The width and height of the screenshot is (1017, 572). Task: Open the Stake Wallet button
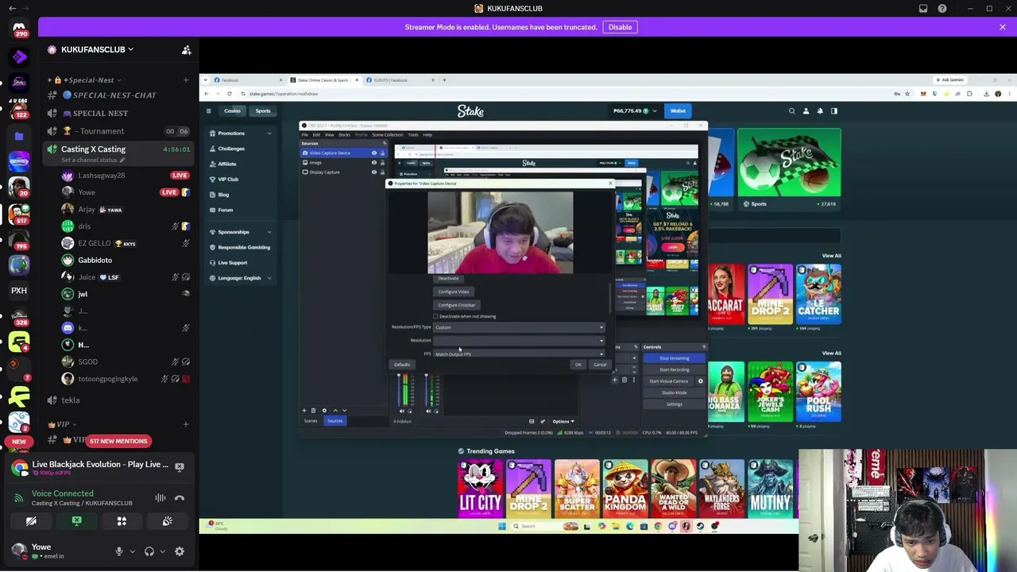678,111
